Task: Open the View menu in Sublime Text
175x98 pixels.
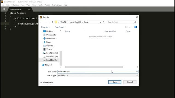Action: 28,5
